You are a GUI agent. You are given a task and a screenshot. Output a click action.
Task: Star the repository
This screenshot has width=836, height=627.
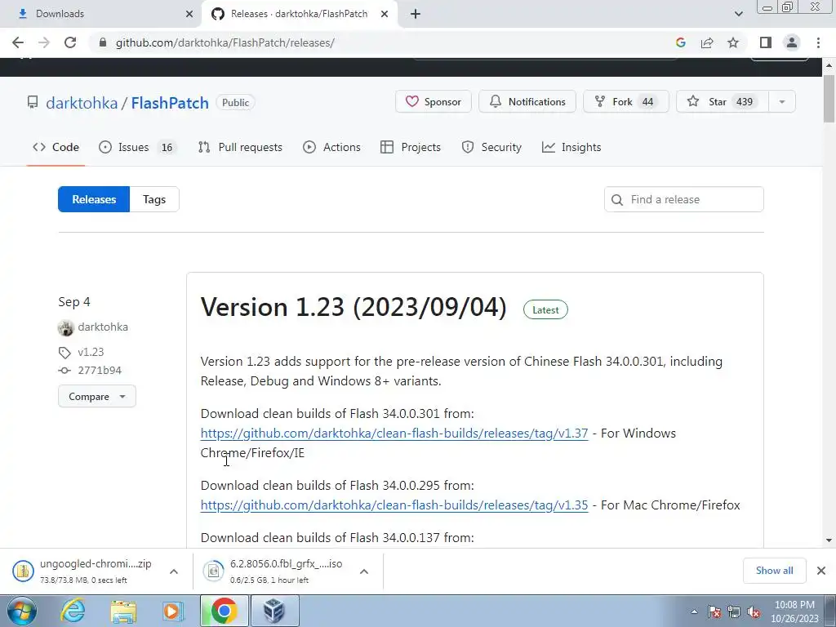723,101
